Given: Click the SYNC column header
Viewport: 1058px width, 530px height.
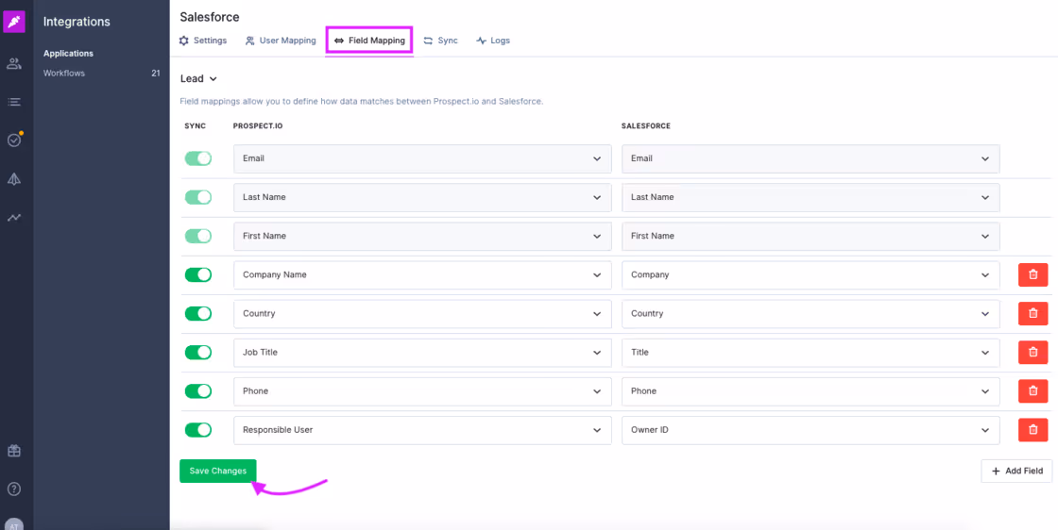Looking at the screenshot, I should click(x=195, y=126).
